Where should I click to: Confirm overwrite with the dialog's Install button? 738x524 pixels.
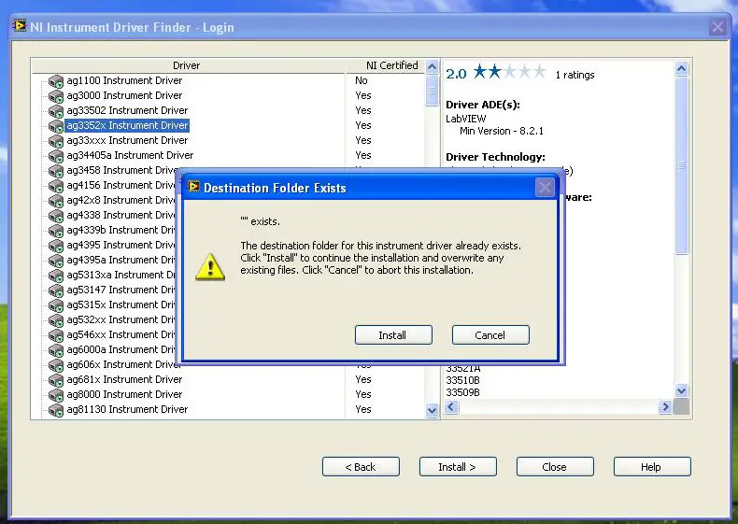tap(393, 334)
